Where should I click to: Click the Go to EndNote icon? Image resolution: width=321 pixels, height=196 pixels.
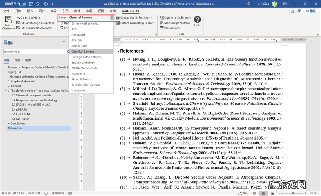(18, 18)
